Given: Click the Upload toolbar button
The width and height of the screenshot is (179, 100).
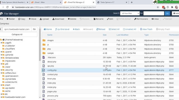Looking at the screenshot, I should (44, 19).
